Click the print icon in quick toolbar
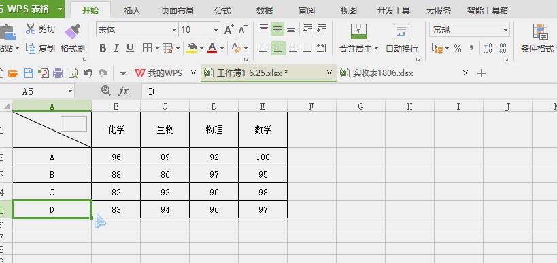The width and height of the screenshot is (557, 263). coord(58,73)
